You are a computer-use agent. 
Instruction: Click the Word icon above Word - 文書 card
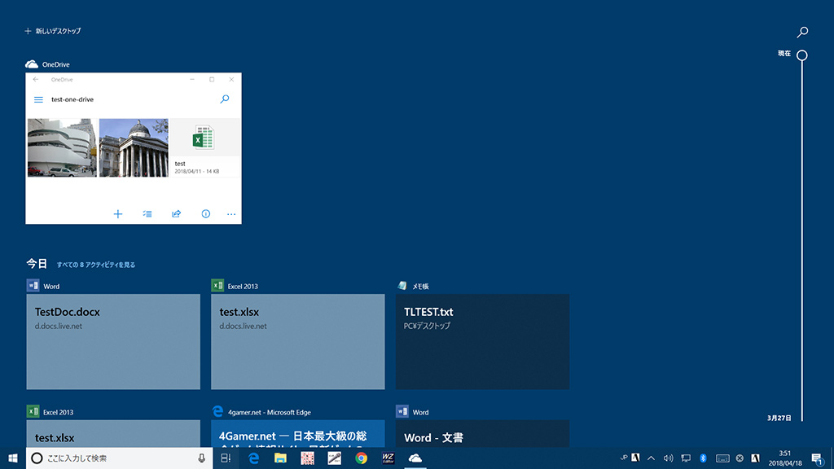tap(402, 411)
